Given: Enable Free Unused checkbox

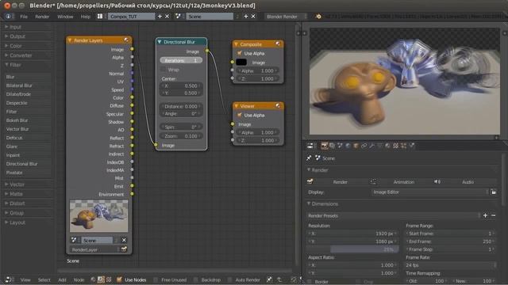Looking at the screenshot, I should coord(156,279).
